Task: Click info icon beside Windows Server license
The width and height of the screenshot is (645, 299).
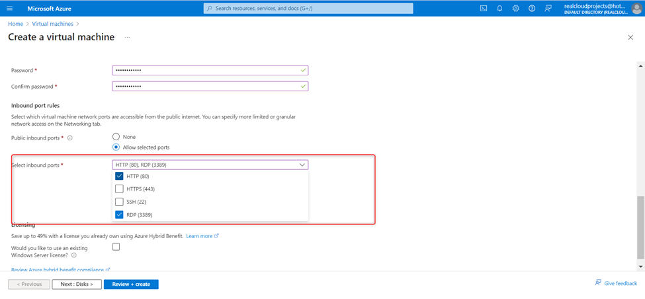Action: pyautogui.click(x=74, y=255)
